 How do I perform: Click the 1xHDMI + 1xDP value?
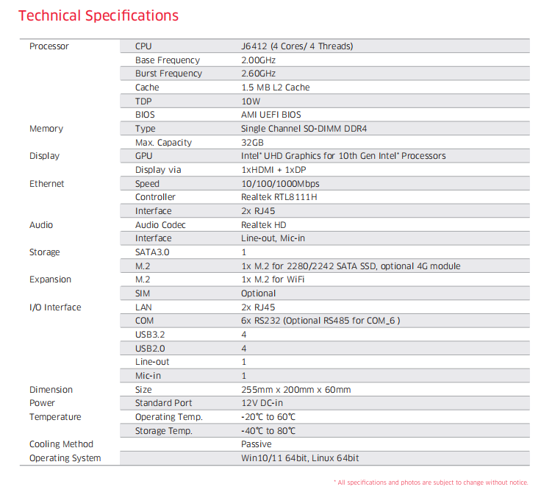tap(275, 170)
